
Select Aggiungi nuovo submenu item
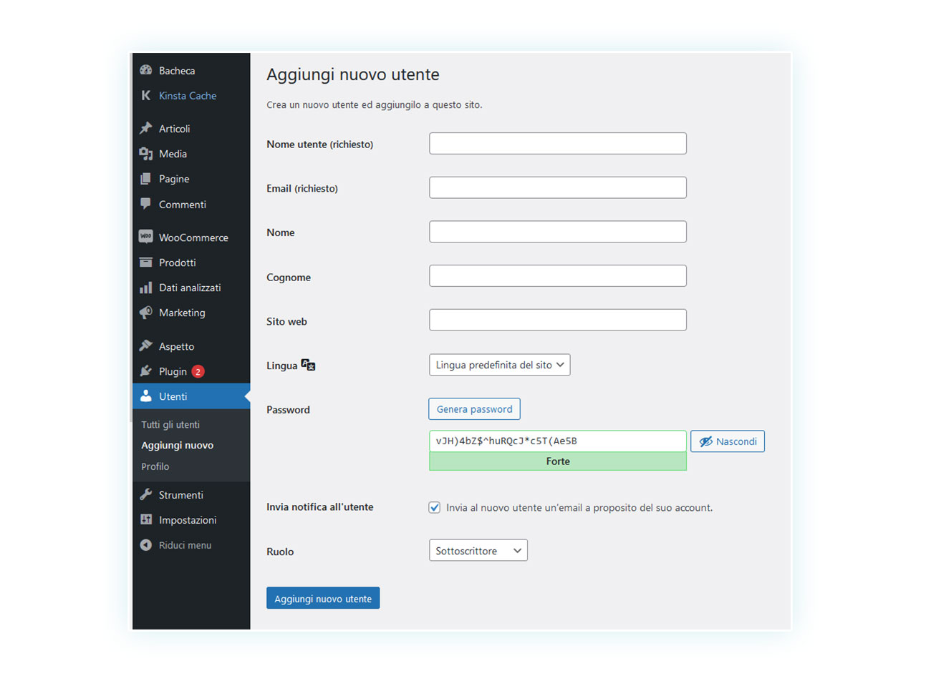point(178,445)
